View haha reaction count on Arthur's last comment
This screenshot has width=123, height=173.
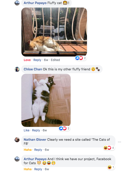click(111, 167)
